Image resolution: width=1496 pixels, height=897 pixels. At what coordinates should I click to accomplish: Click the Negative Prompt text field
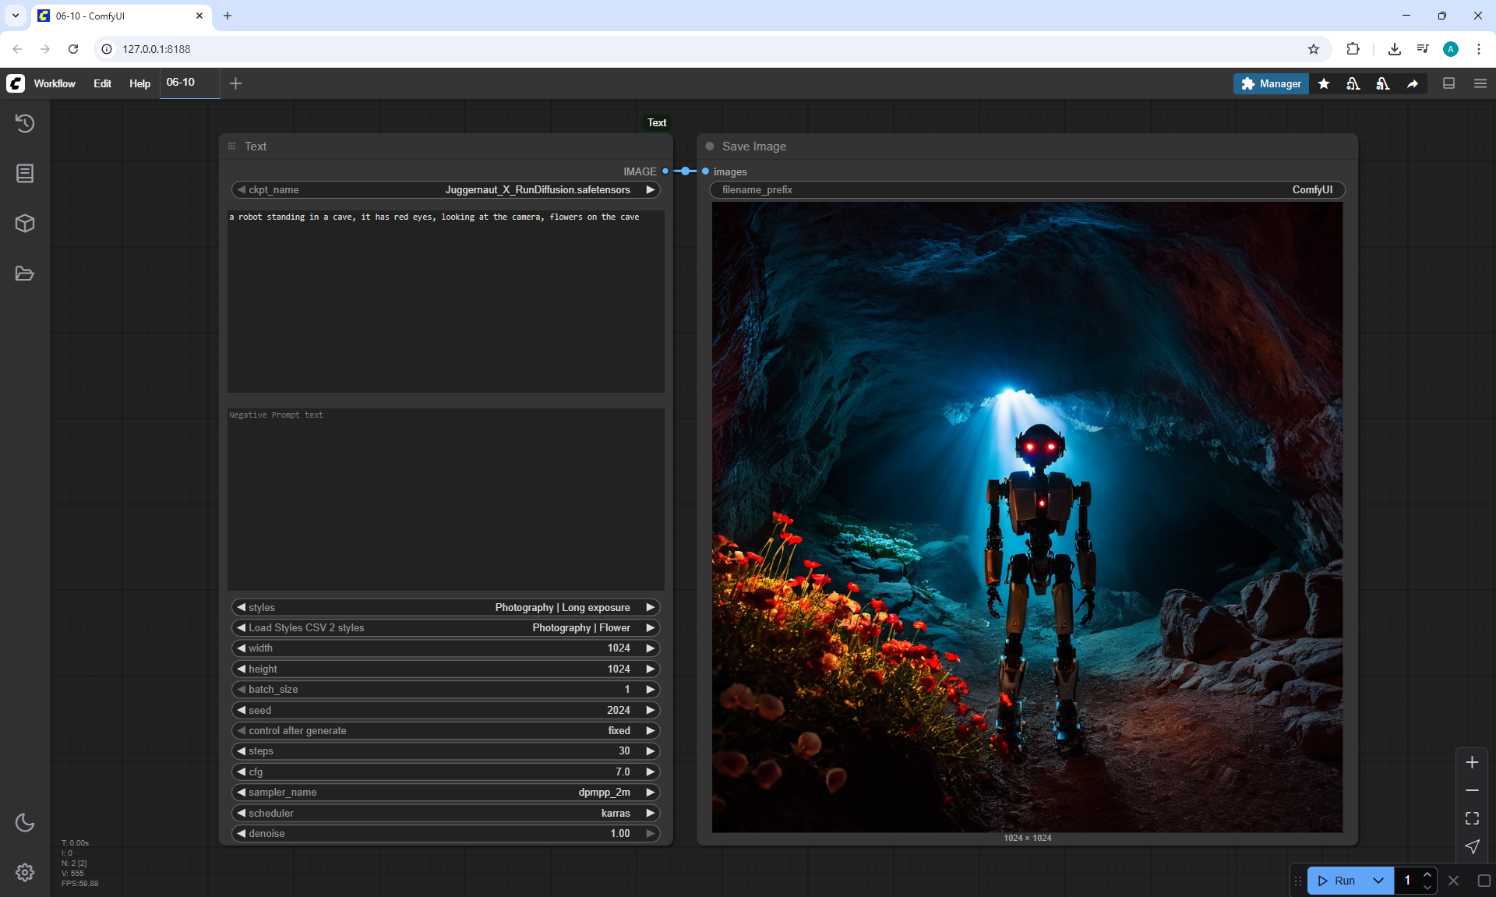tap(446, 499)
